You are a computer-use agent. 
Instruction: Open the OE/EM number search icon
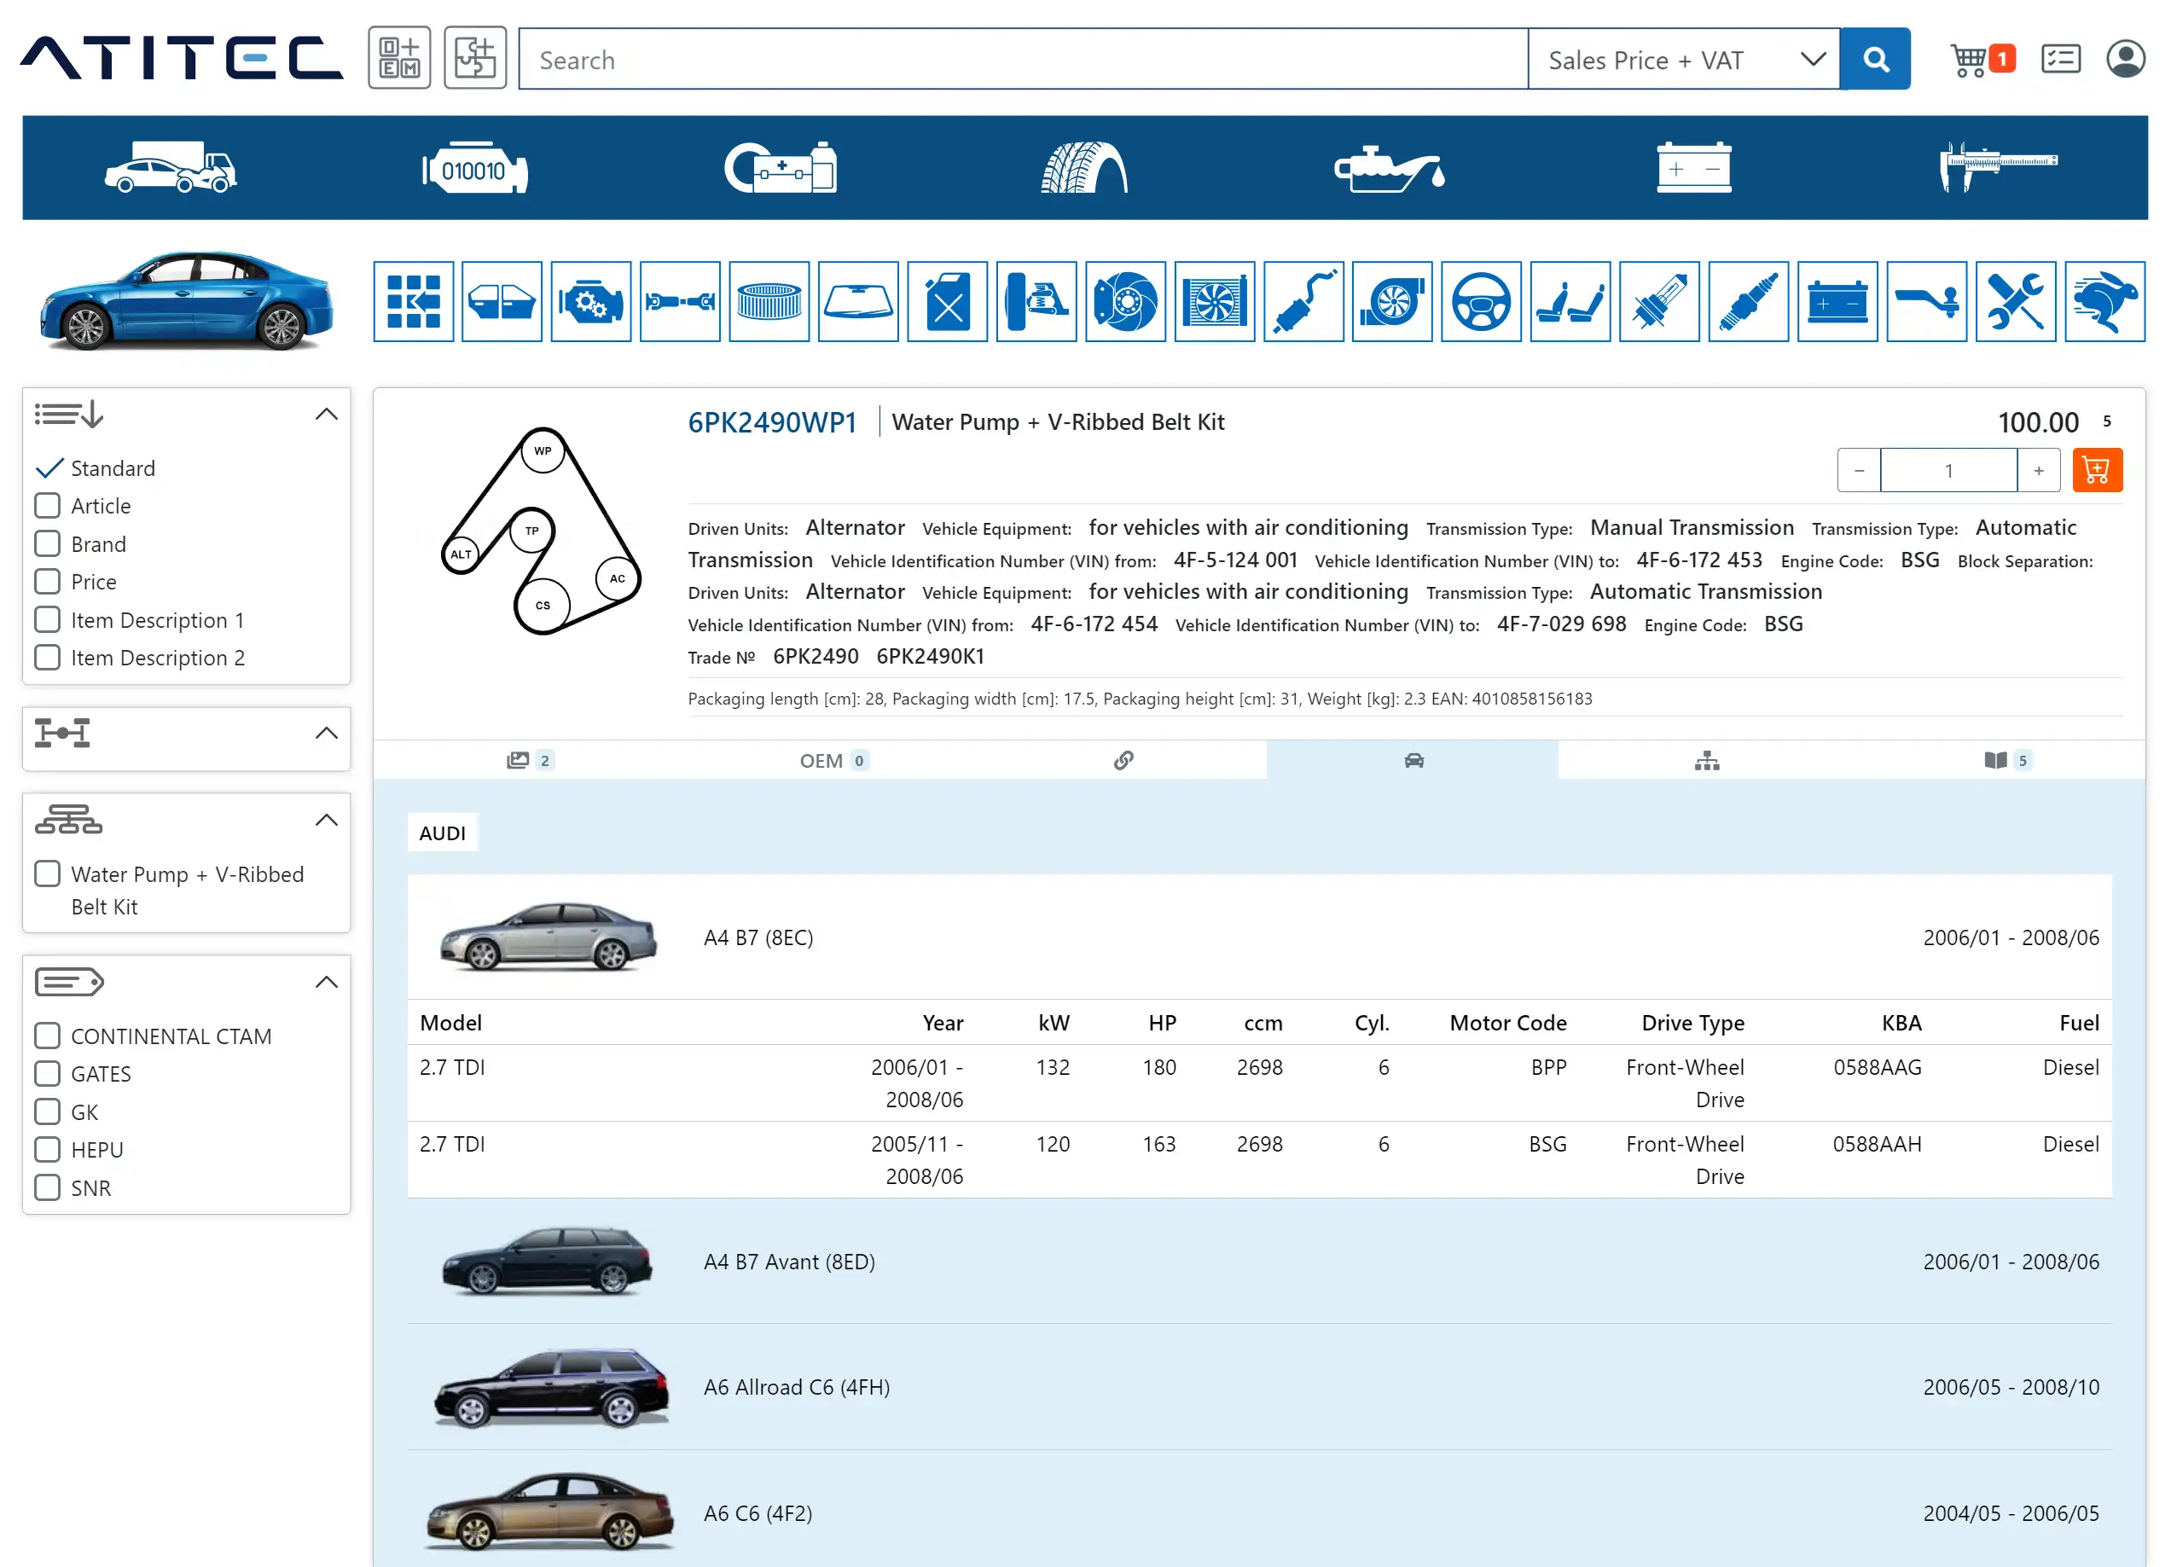tap(399, 58)
